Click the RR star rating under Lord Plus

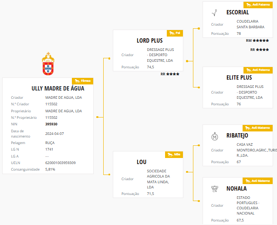[x=170, y=74]
